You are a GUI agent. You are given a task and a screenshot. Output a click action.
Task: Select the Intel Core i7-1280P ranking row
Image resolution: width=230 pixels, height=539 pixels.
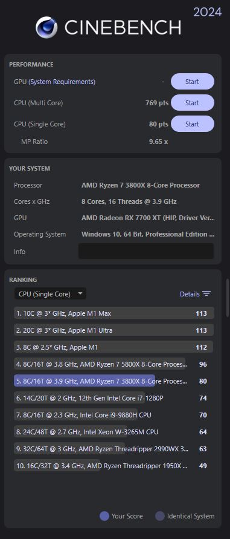click(114, 397)
